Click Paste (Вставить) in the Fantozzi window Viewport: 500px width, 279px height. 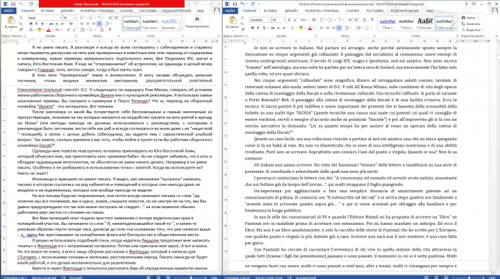coord(233,22)
